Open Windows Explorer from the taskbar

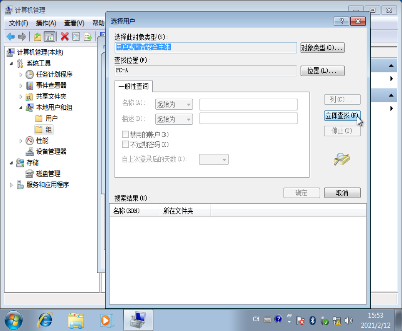pyautogui.click(x=76, y=321)
